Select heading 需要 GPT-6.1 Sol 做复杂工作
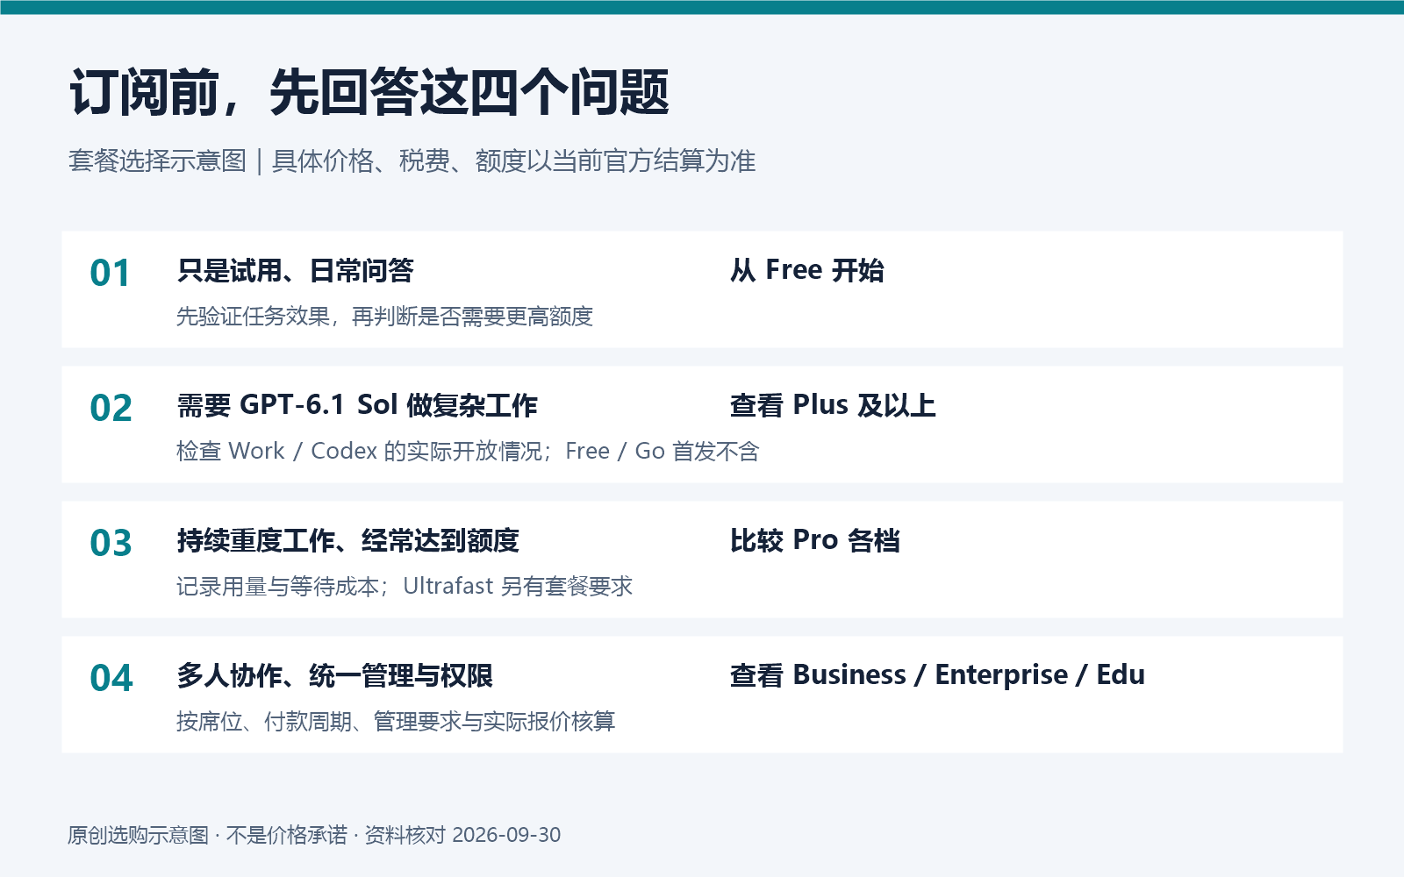 tap(357, 405)
